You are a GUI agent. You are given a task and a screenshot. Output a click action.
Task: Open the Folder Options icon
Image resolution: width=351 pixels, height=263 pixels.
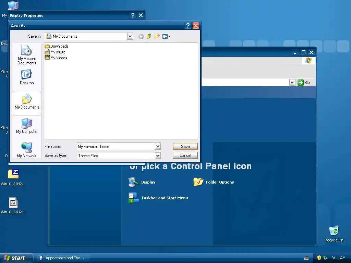(x=198, y=182)
